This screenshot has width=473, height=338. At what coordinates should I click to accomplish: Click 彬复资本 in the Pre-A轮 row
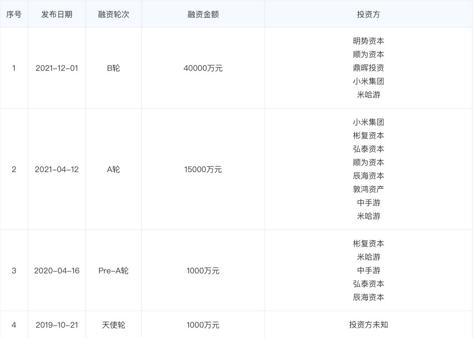point(368,243)
